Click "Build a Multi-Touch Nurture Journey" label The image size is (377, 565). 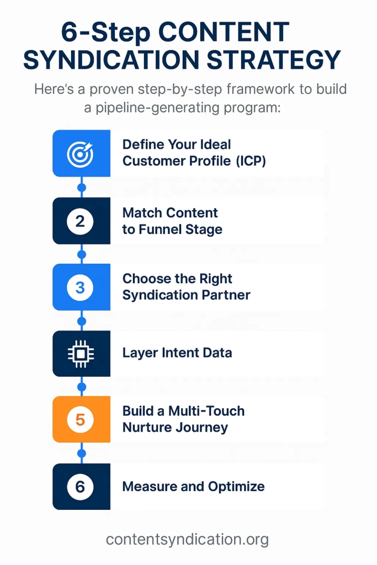(x=183, y=419)
